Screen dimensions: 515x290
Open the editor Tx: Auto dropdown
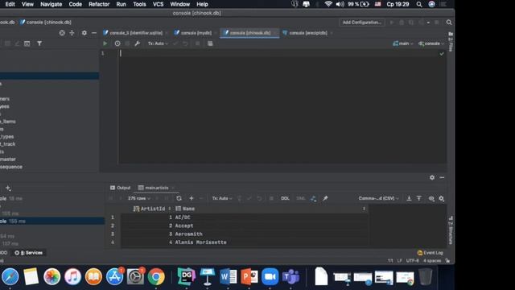coord(158,43)
